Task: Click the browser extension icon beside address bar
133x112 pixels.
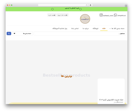Action: (x=90, y=5)
